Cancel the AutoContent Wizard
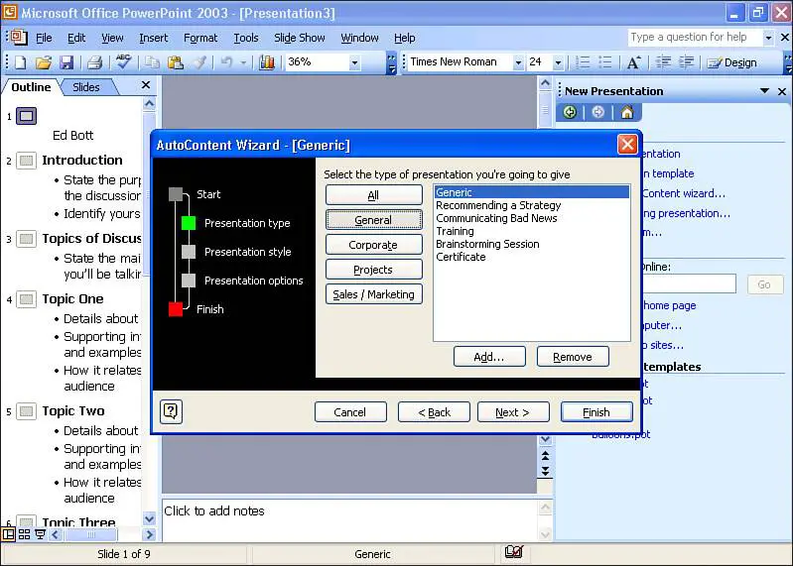The width and height of the screenshot is (793, 566). pos(350,412)
